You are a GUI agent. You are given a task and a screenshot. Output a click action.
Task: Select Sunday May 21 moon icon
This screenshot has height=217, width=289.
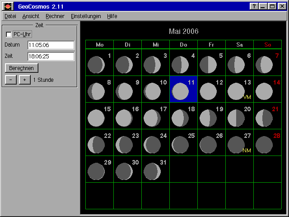click(x=264, y=118)
